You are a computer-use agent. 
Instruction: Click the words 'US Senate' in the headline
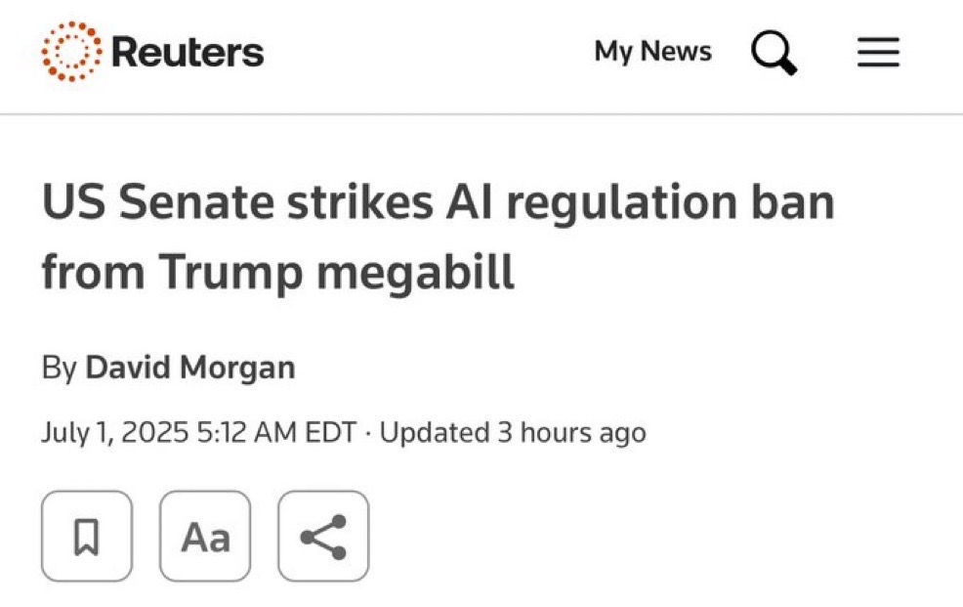[158, 202]
